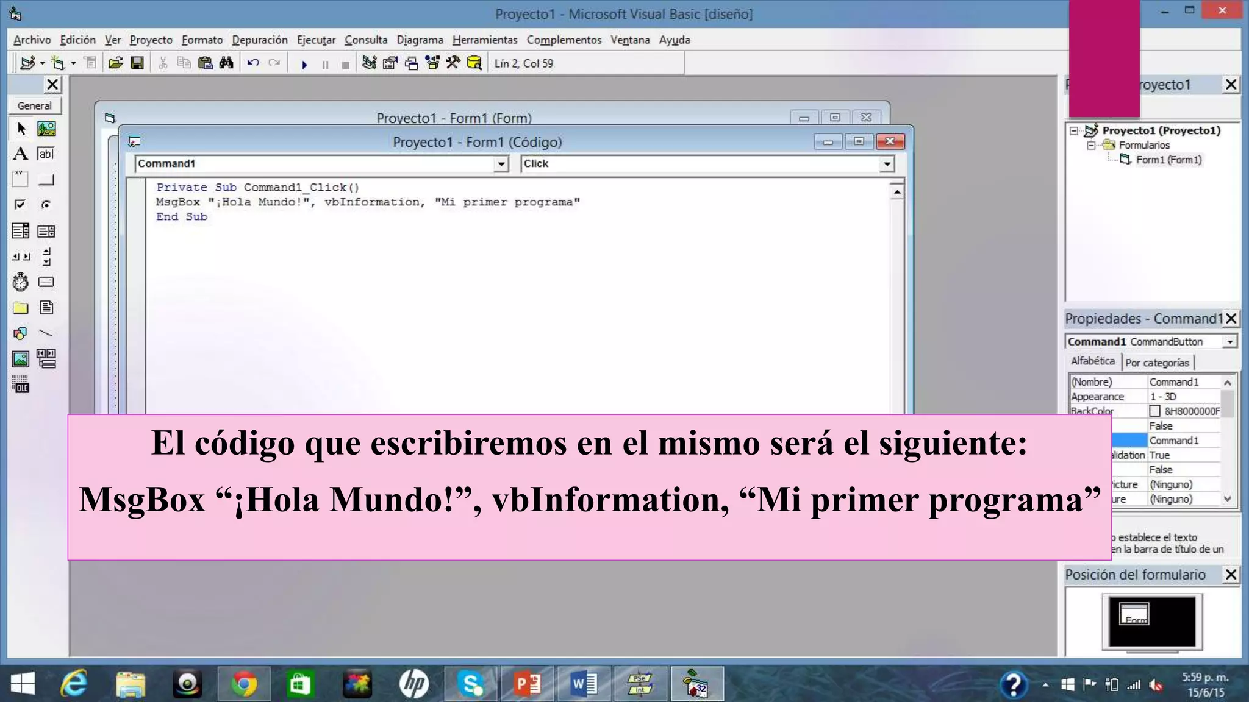Screen dimensions: 1249x702
Task: Open the Command1 CommandButton properties dropdown
Action: click(1230, 342)
